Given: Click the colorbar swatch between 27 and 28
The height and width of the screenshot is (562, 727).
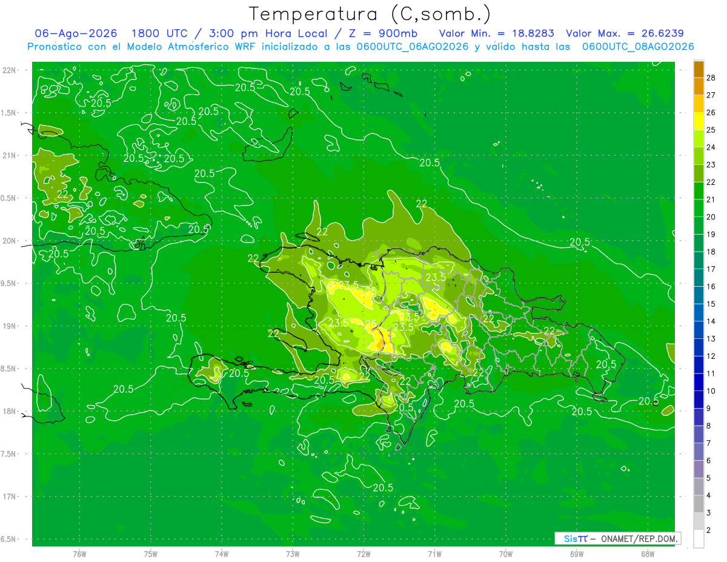Looking at the screenshot, I should point(699,87).
